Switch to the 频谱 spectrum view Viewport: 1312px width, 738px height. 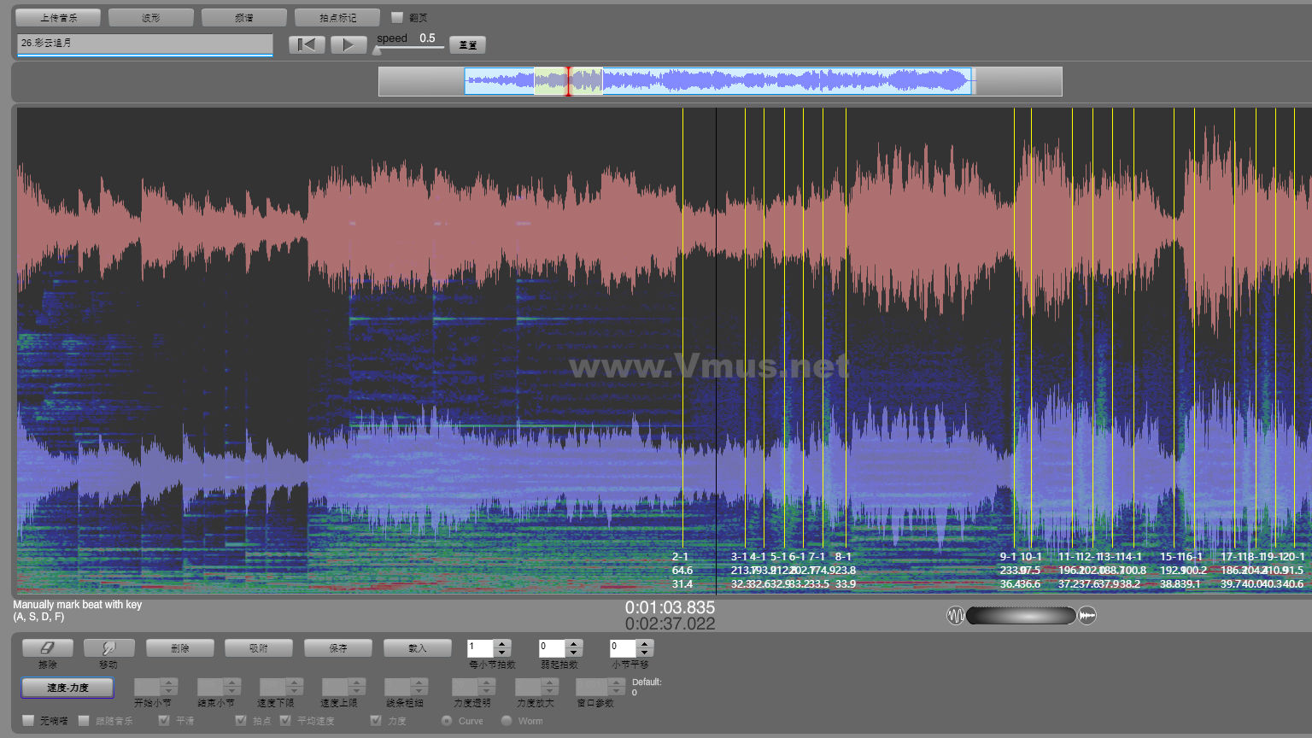click(x=243, y=17)
